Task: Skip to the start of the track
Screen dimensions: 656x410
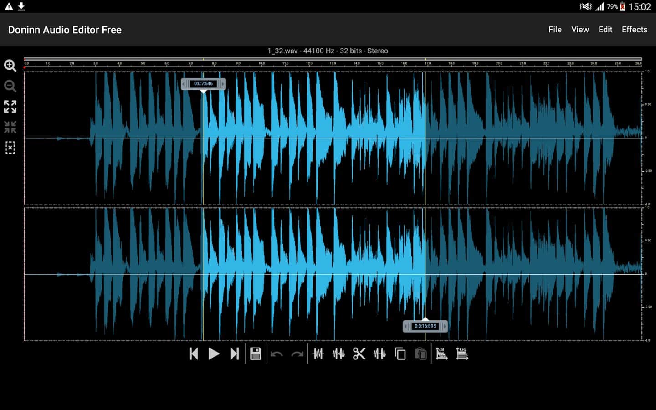Action: pos(194,354)
